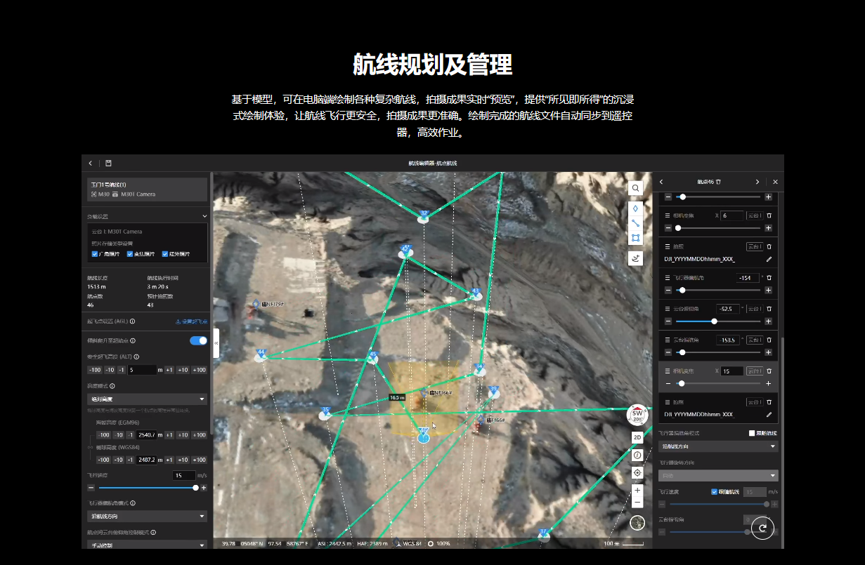Image resolution: width=865 pixels, height=565 pixels.
Task: Uncheck the blue checkbox beside the 15 m/s field
Action: [715, 492]
